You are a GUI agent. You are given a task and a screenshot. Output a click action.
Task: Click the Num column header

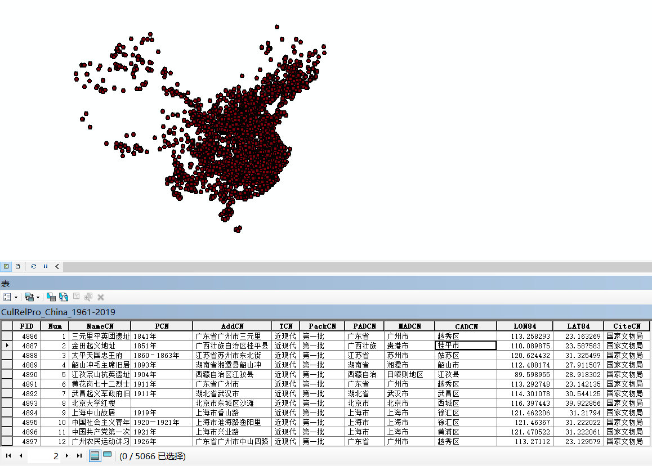tap(55, 326)
